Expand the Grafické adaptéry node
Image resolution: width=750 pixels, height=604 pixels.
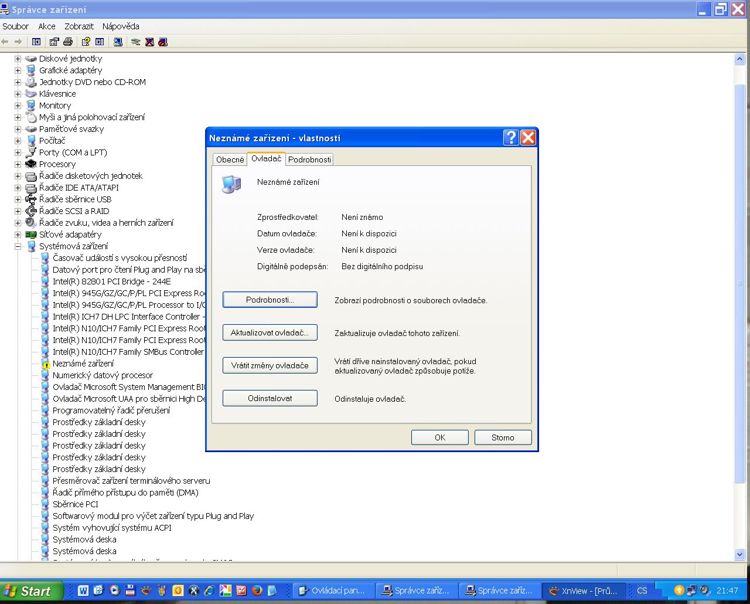click(x=18, y=70)
